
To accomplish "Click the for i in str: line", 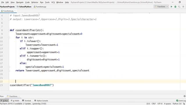I will [25, 38].
